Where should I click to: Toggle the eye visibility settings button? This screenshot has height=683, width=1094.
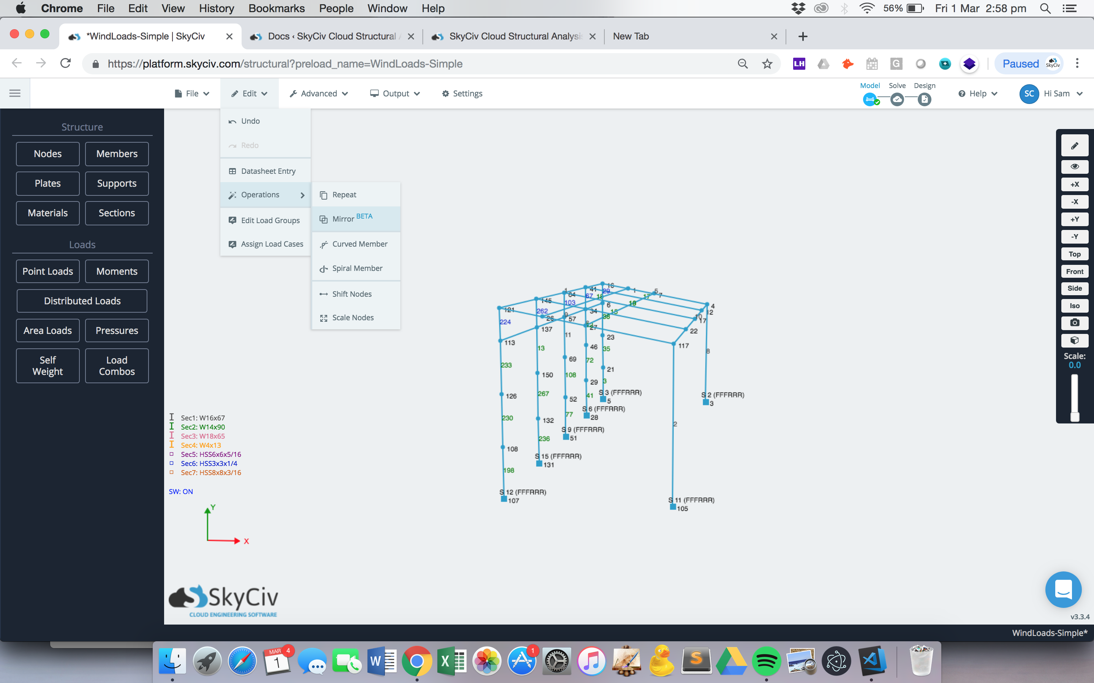(1075, 167)
